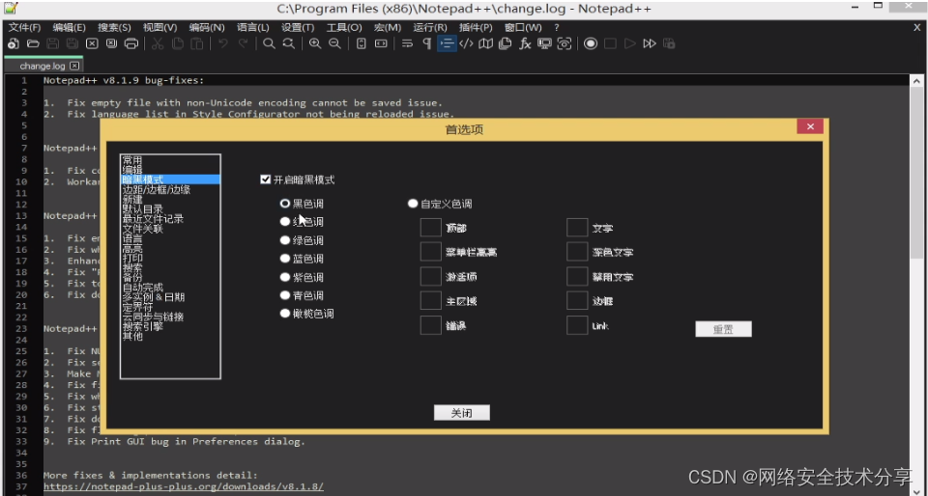Select the 蓝色调 radio button
The height and width of the screenshot is (496, 928).
[x=285, y=259]
